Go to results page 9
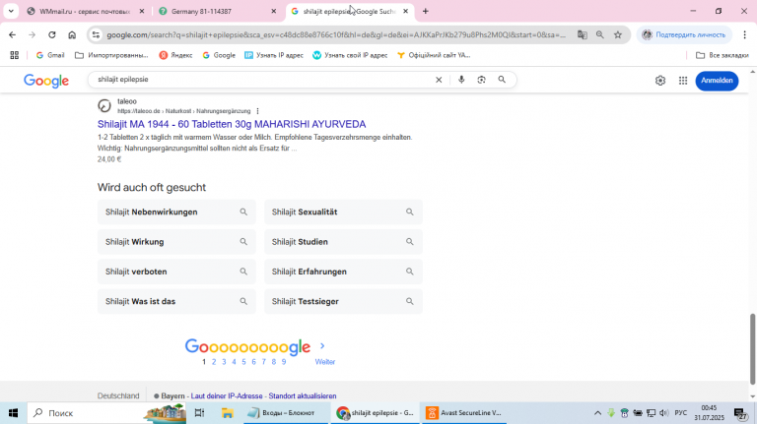Image resolution: width=757 pixels, height=424 pixels. tap(284, 362)
